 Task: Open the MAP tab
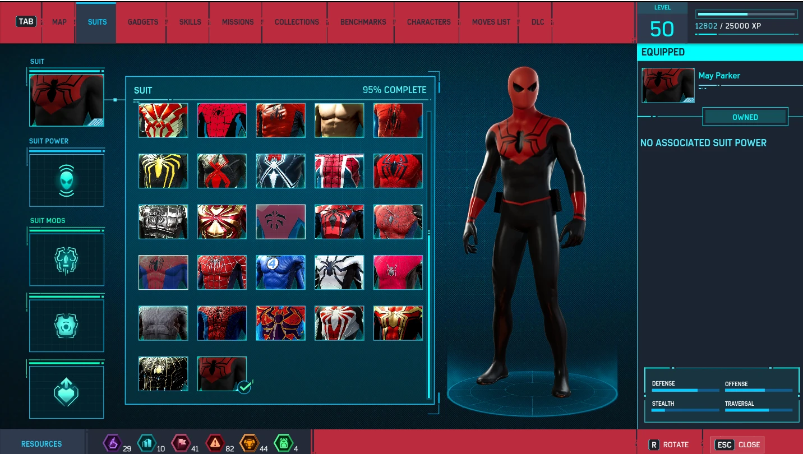[58, 22]
